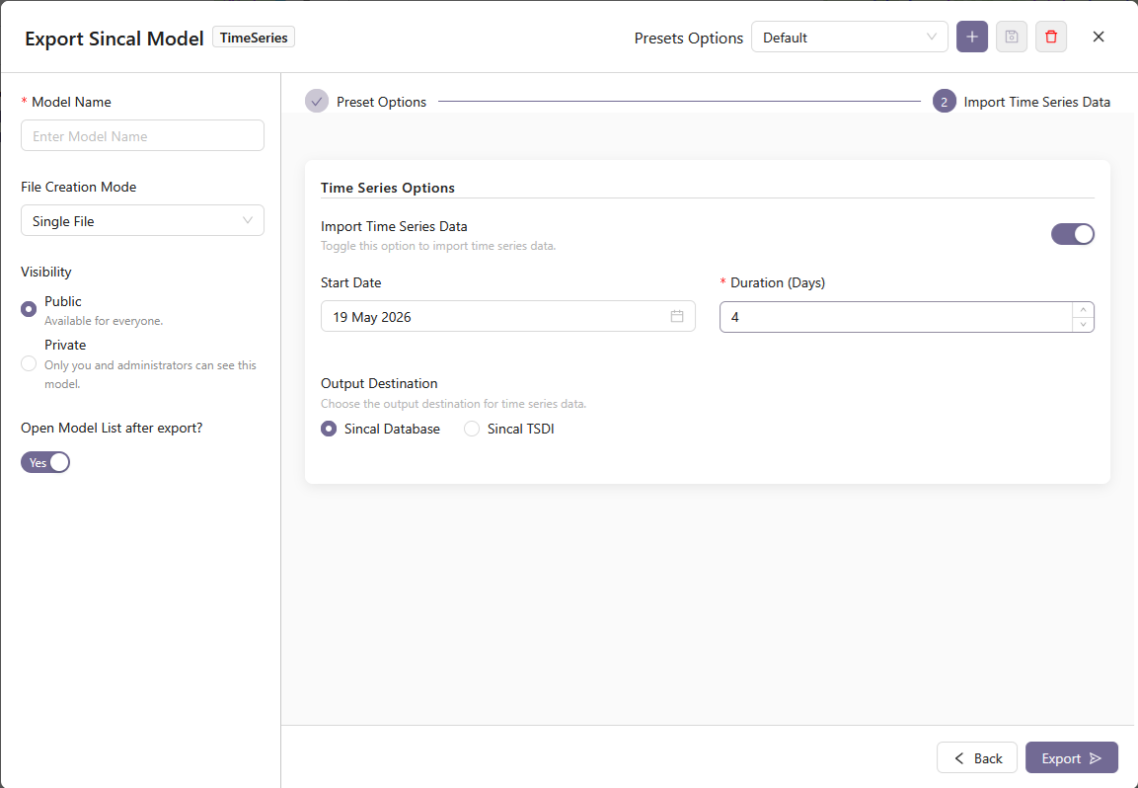Close the Export Sincal Model dialog
Screen dimensions: 1138x788
[x=1099, y=38]
